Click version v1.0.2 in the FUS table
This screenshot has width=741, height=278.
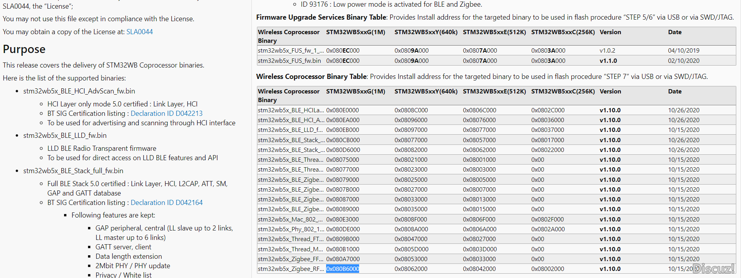pos(607,51)
